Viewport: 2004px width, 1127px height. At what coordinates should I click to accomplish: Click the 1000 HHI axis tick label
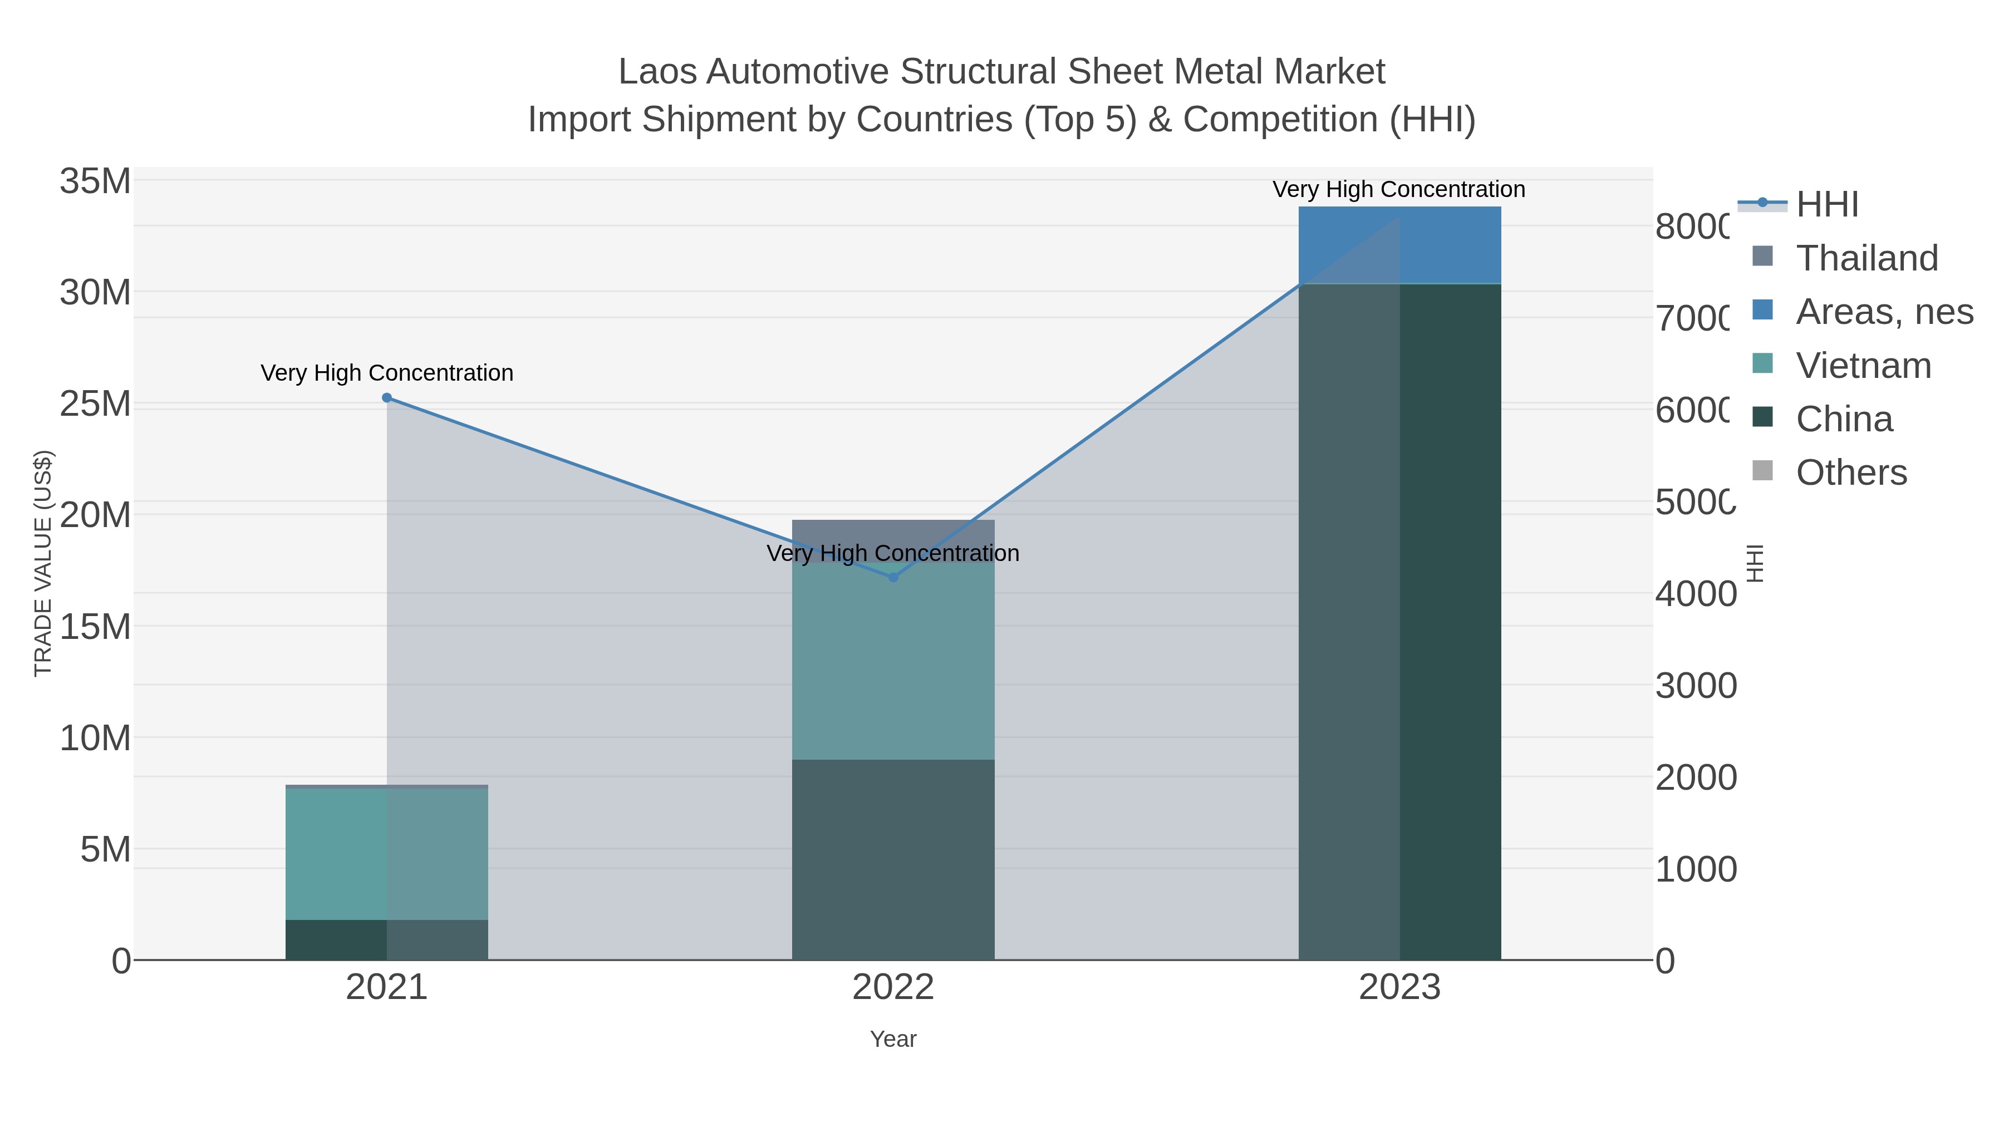[1696, 869]
